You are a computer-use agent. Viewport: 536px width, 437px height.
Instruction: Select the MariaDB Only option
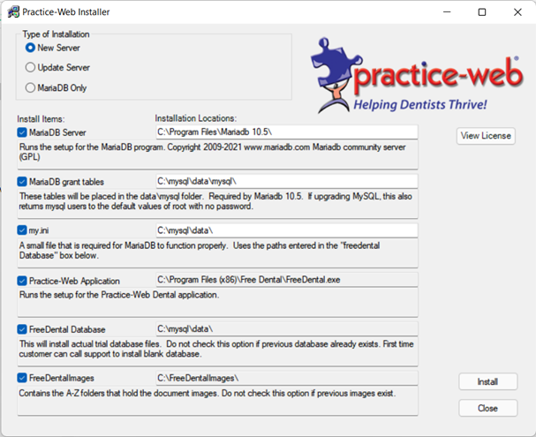click(x=30, y=87)
